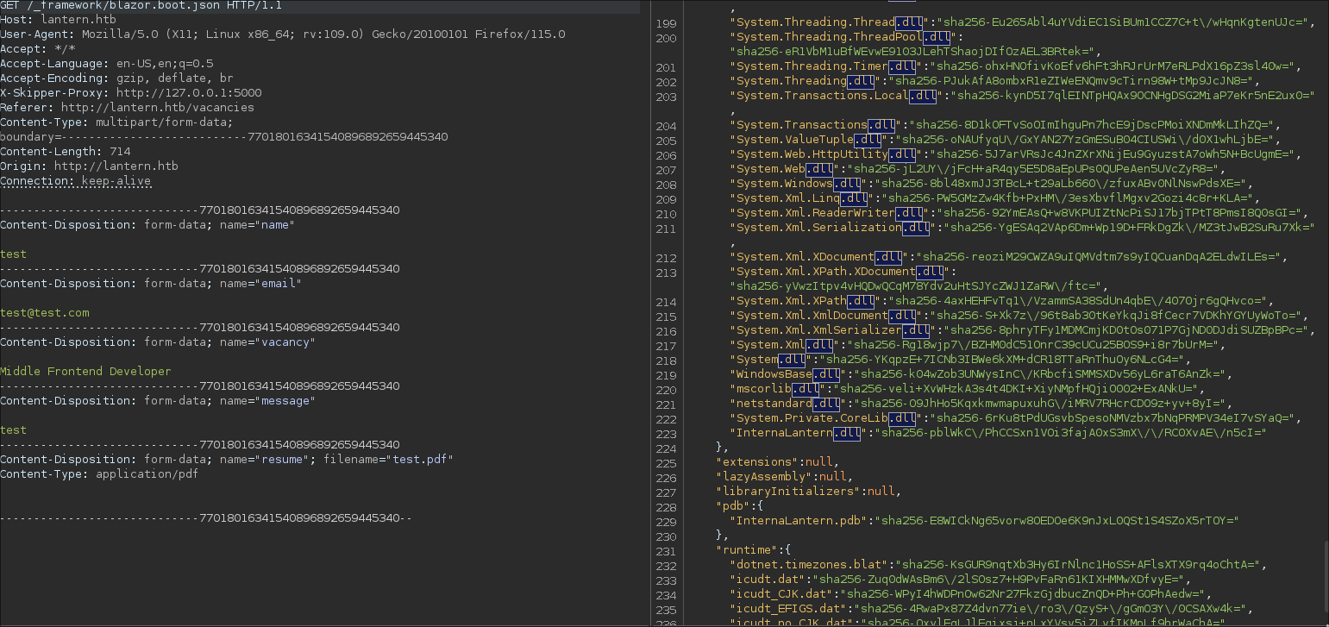
Task: Click the Content-Length: 714 header
Action: [66, 152]
